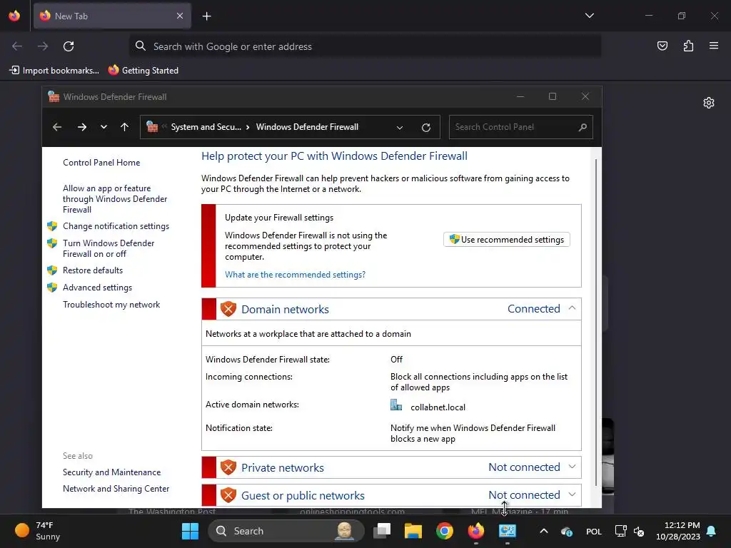Expand the Private networks section
The height and width of the screenshot is (548, 731).
click(572, 467)
